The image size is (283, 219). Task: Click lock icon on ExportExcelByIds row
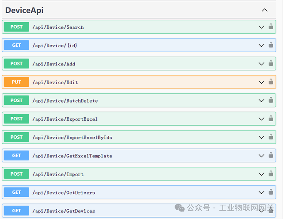(x=271, y=137)
